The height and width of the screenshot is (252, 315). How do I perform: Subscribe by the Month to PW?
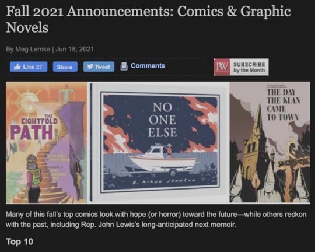coord(241,67)
